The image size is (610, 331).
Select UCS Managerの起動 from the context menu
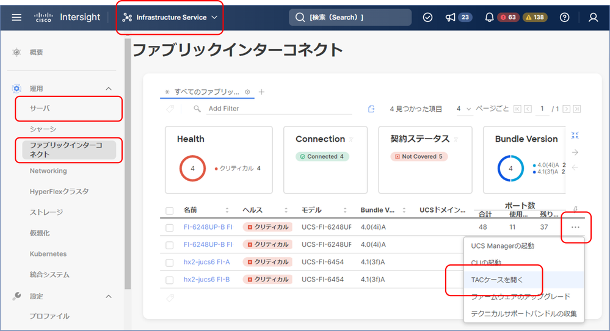coord(524,246)
